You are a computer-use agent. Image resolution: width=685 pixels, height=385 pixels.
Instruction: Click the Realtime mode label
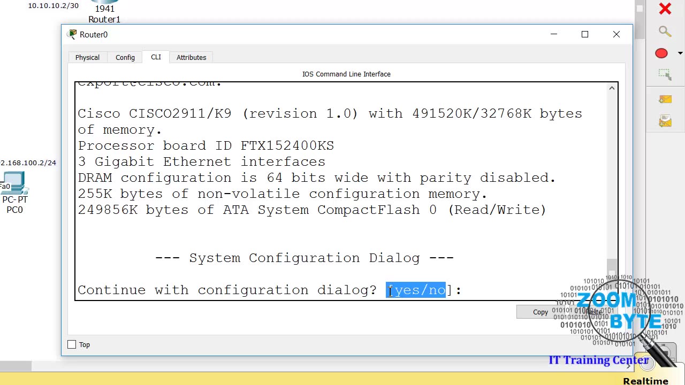645,380
